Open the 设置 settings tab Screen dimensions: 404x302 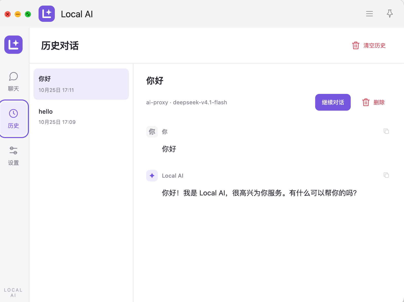pyautogui.click(x=13, y=156)
